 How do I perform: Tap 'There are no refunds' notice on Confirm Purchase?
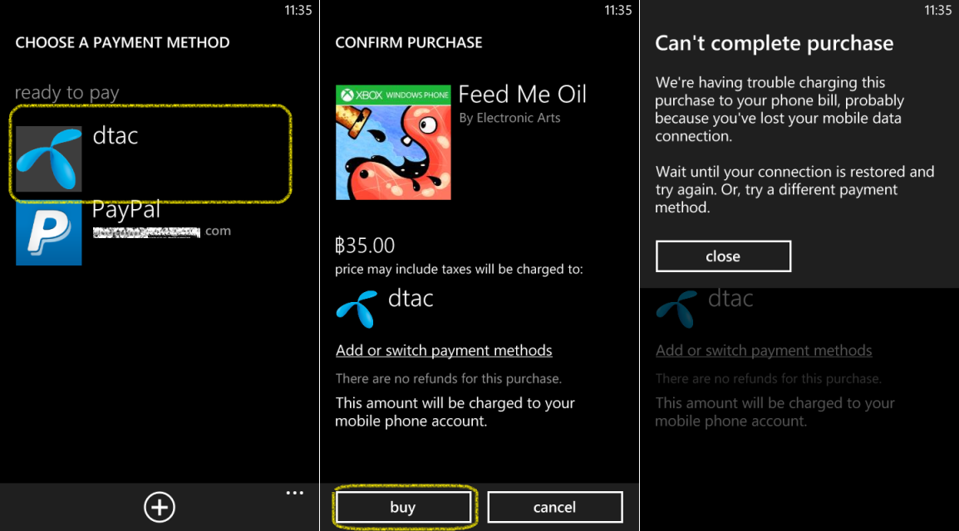(448, 379)
